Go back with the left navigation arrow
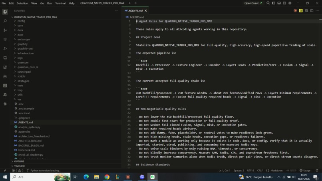The width and height of the screenshot is (322, 181). [130, 3]
